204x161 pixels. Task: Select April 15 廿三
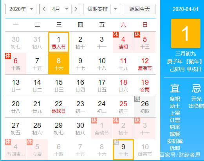(x=59, y=85)
